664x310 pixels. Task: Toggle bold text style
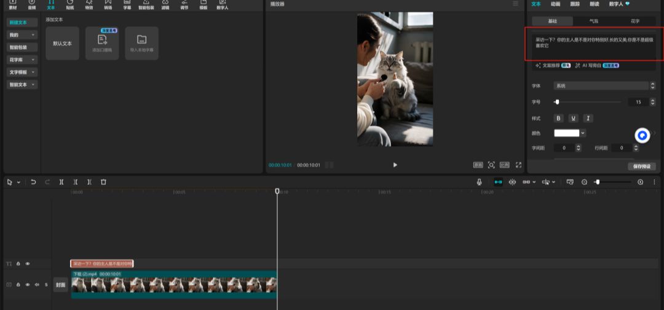click(558, 118)
